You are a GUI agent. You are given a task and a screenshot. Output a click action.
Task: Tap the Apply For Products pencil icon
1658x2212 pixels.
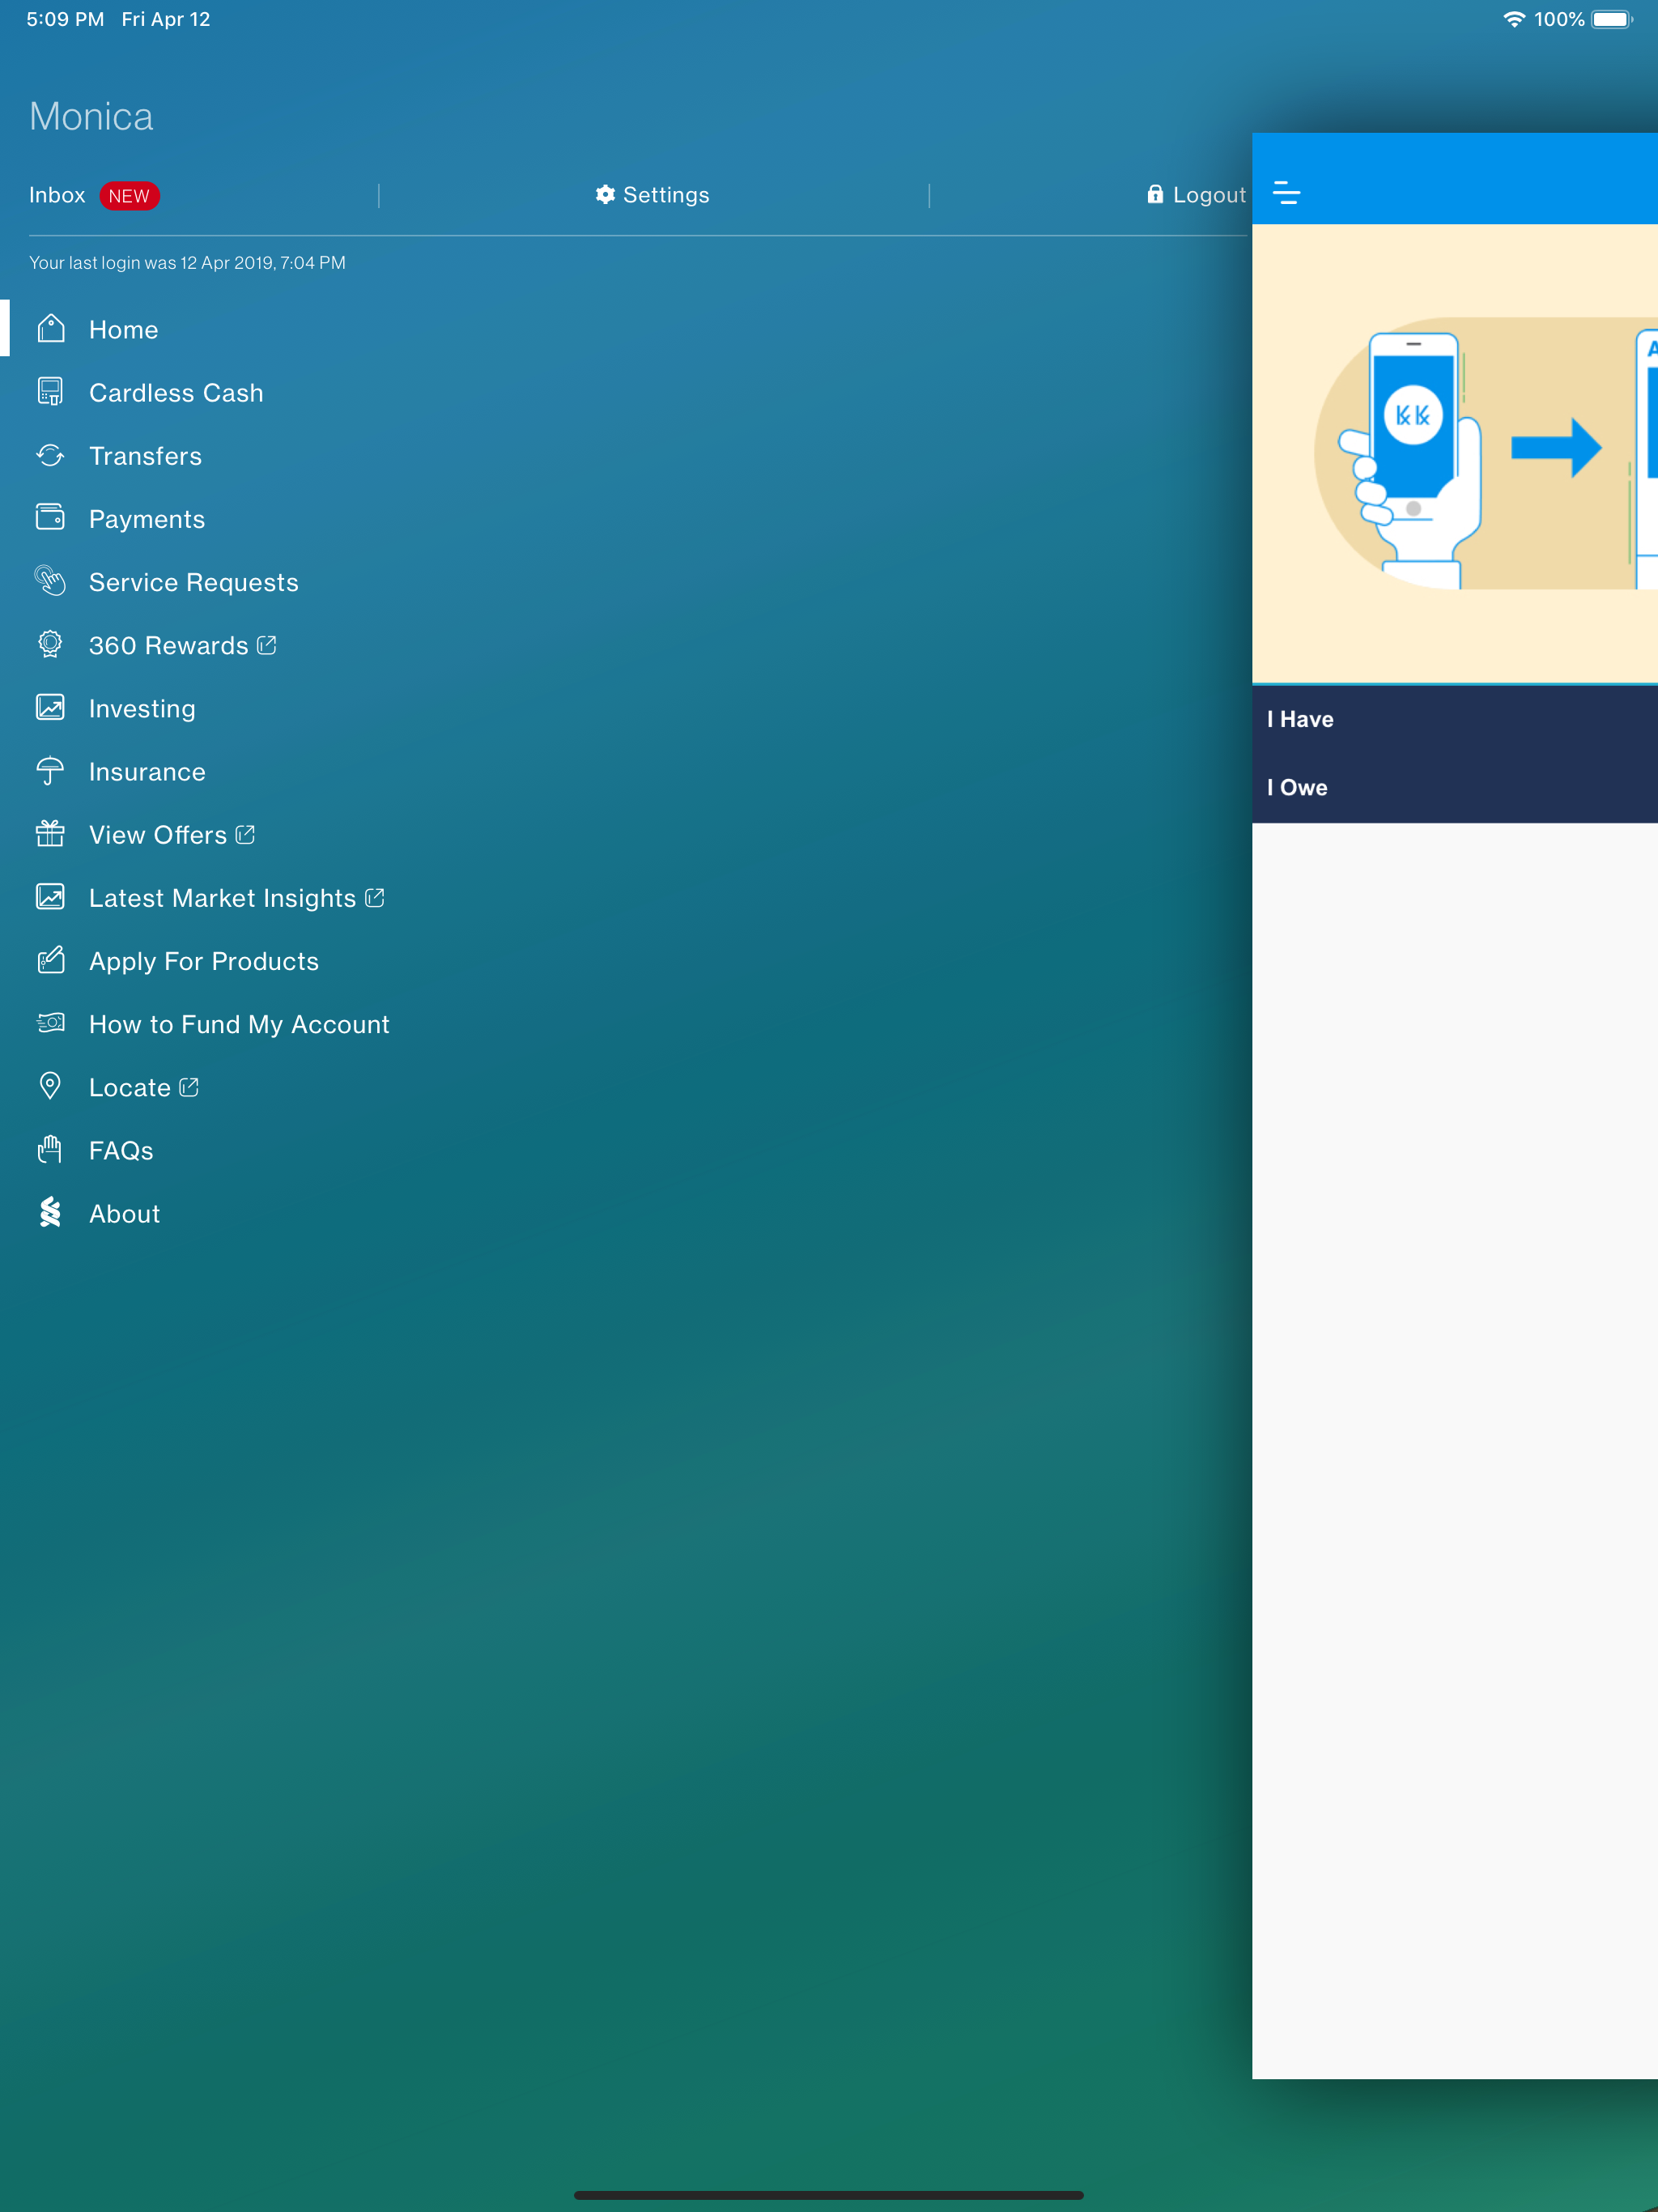coord(50,960)
